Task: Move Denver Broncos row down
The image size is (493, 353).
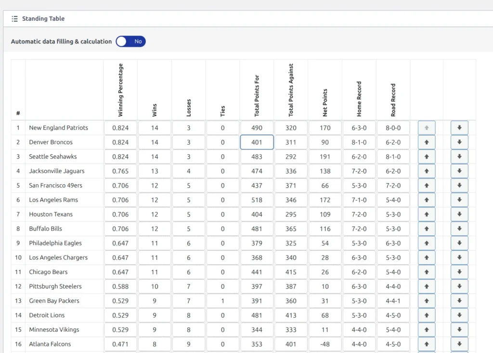Action: tap(459, 142)
